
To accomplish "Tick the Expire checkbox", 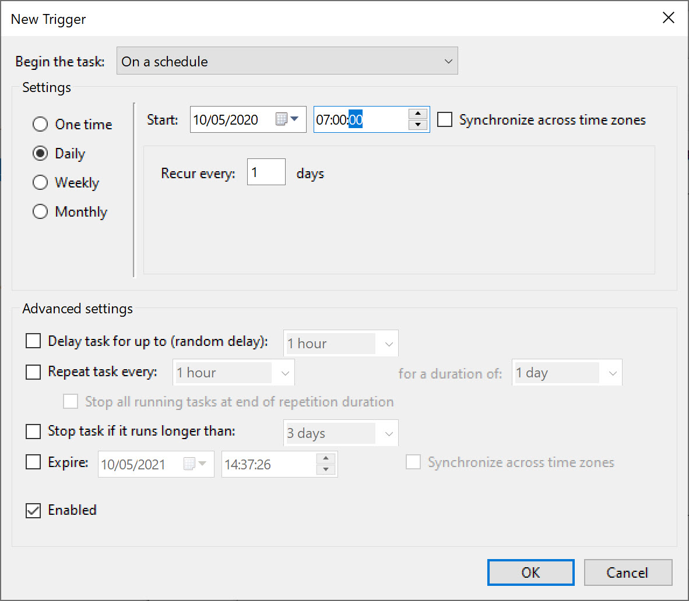I will click(33, 462).
